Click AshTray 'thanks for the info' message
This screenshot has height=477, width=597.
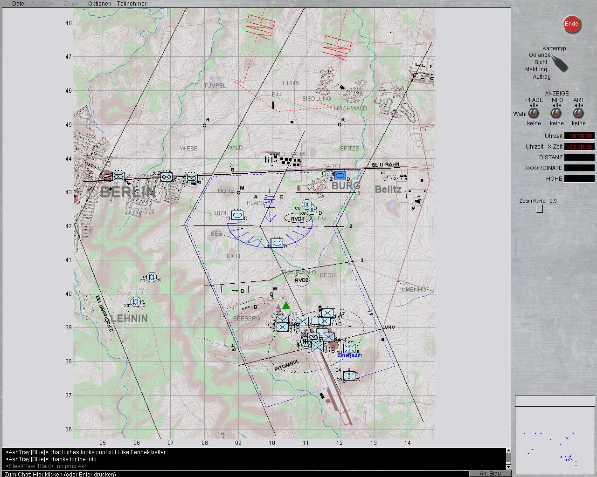pyautogui.click(x=74, y=459)
